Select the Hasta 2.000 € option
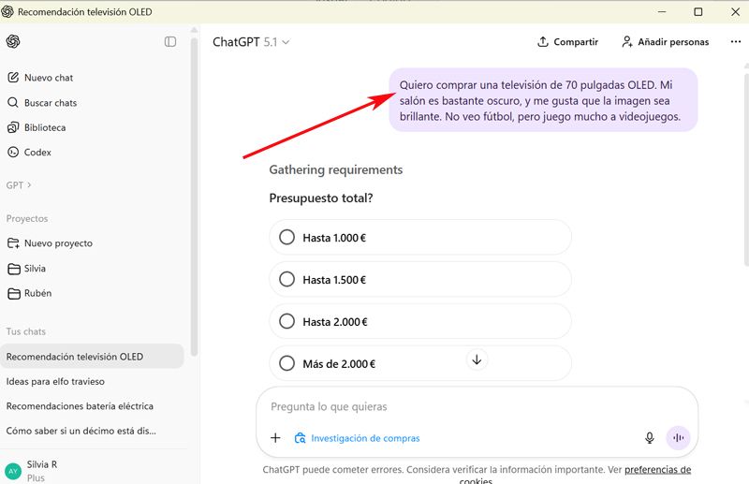 tap(420, 321)
